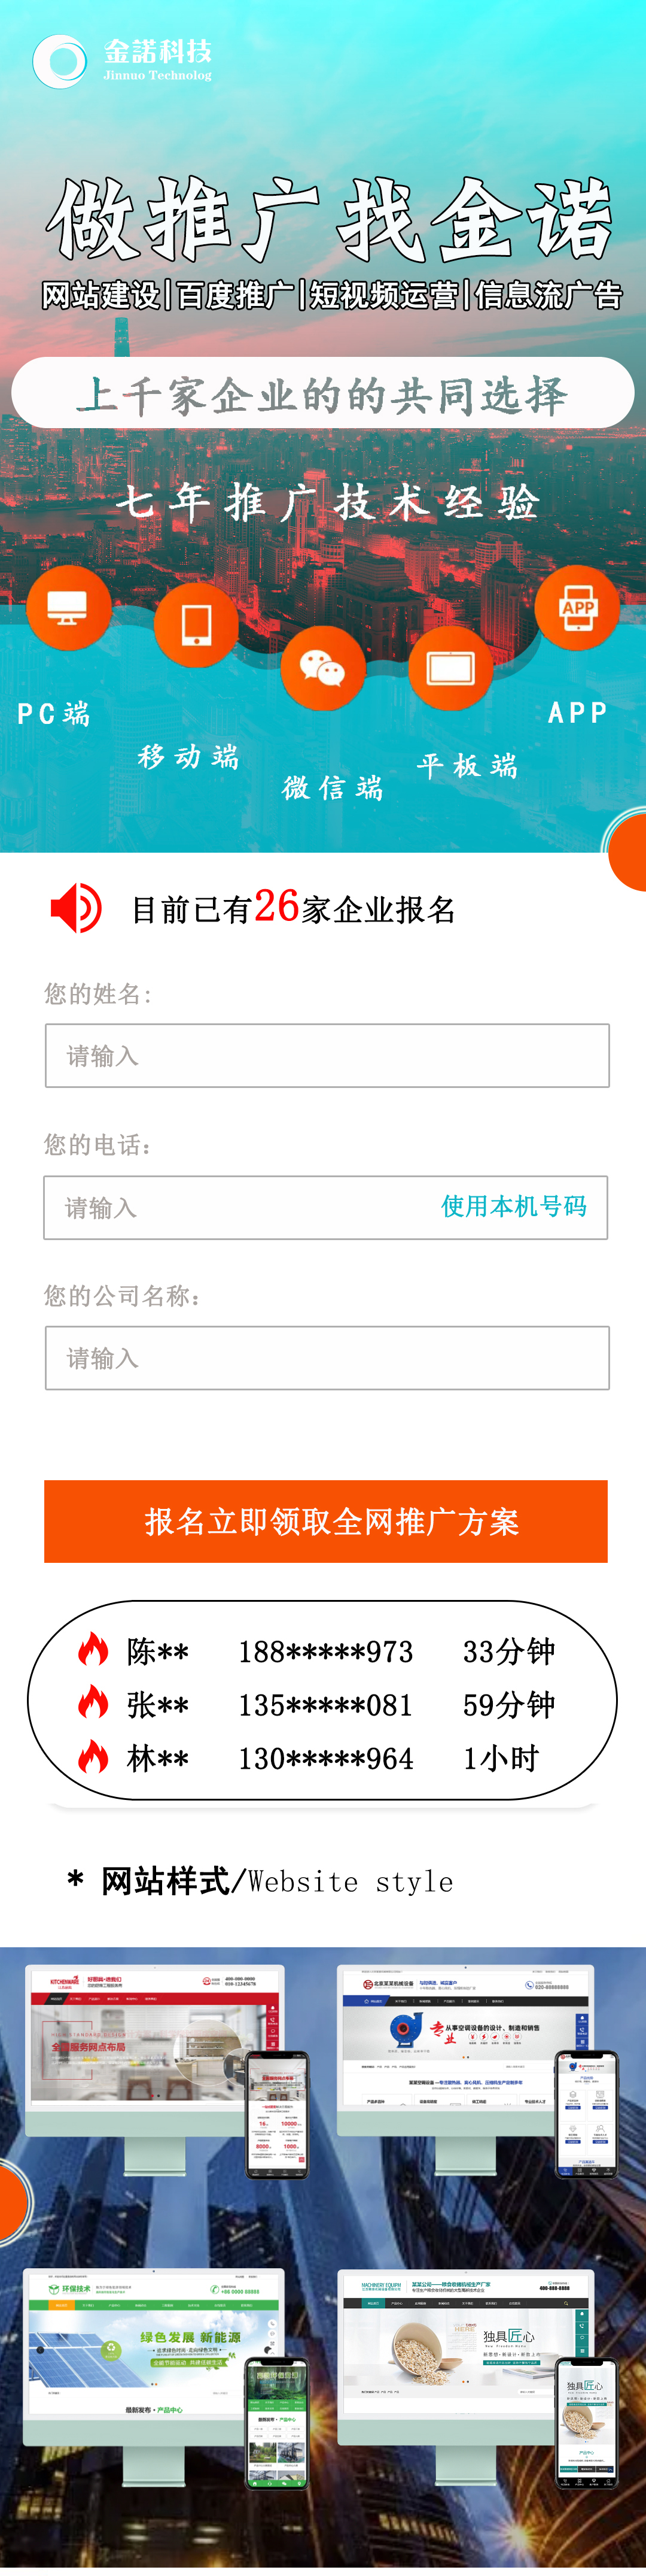Click the 您的电话 phone input field
646x2576 pixels.
click(x=230, y=1207)
